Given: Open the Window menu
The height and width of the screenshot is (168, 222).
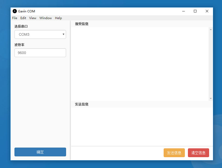Looking at the screenshot, I should tap(46, 18).
